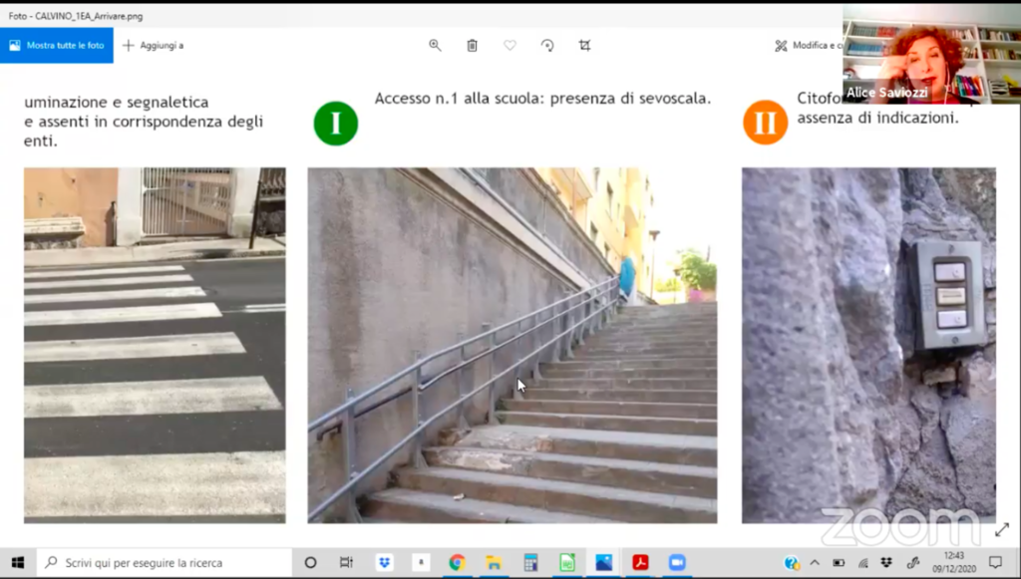Open the notification center icon

click(x=995, y=562)
